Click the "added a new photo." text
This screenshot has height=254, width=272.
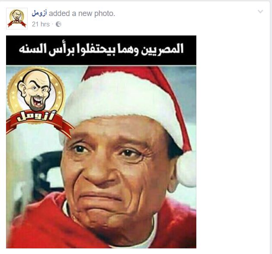coord(82,13)
